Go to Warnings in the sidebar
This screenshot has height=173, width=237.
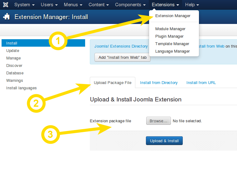click(x=15, y=81)
